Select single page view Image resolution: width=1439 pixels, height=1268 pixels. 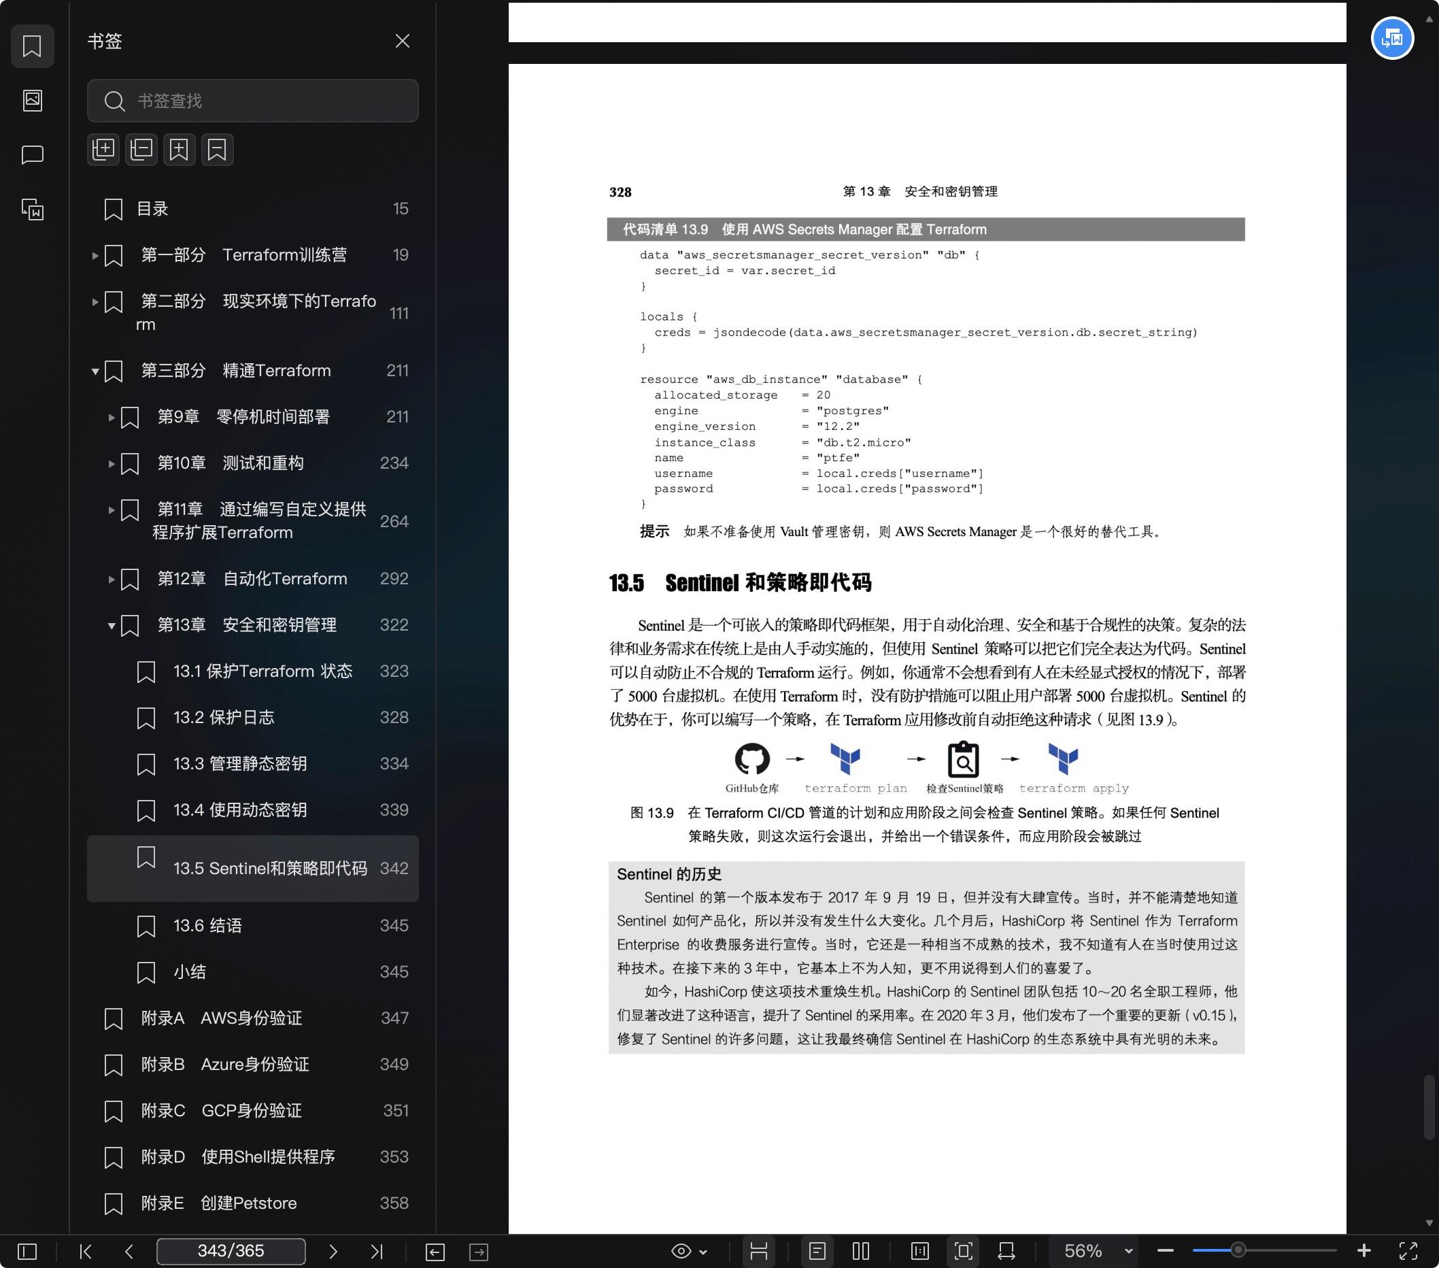tap(817, 1251)
